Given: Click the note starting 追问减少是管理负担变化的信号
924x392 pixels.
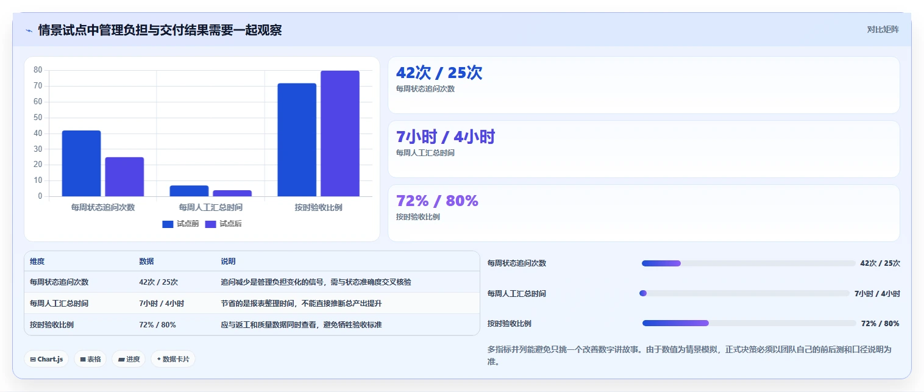Looking at the screenshot, I should (x=316, y=282).
